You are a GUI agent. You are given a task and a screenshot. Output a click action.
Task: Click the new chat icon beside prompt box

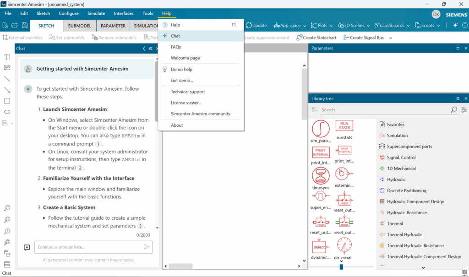coord(27,247)
